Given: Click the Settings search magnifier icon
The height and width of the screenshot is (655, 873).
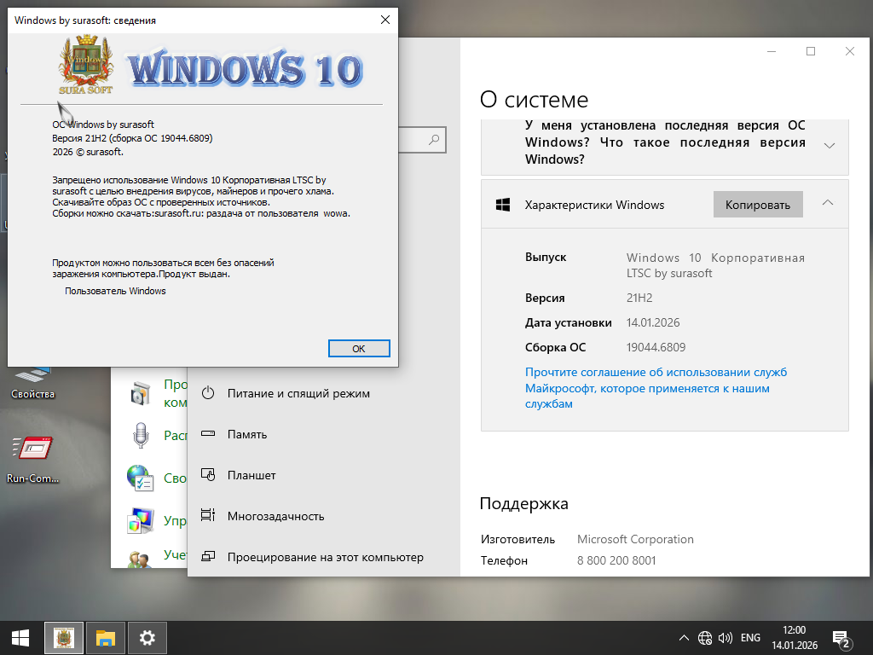Looking at the screenshot, I should tap(434, 139).
